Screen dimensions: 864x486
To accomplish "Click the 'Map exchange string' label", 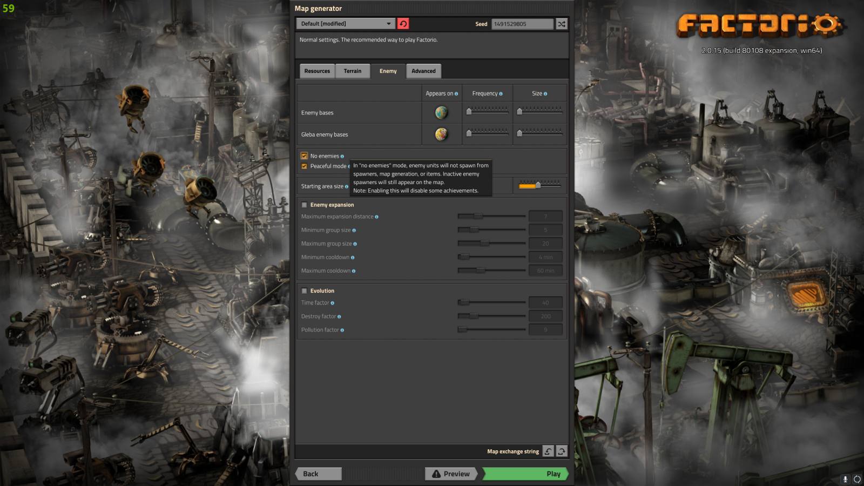I will tap(513, 451).
